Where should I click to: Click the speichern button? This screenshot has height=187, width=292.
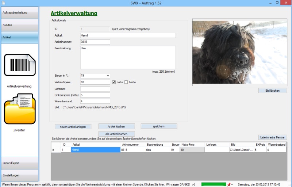pos(159,126)
